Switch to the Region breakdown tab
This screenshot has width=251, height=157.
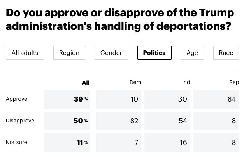tap(69, 53)
